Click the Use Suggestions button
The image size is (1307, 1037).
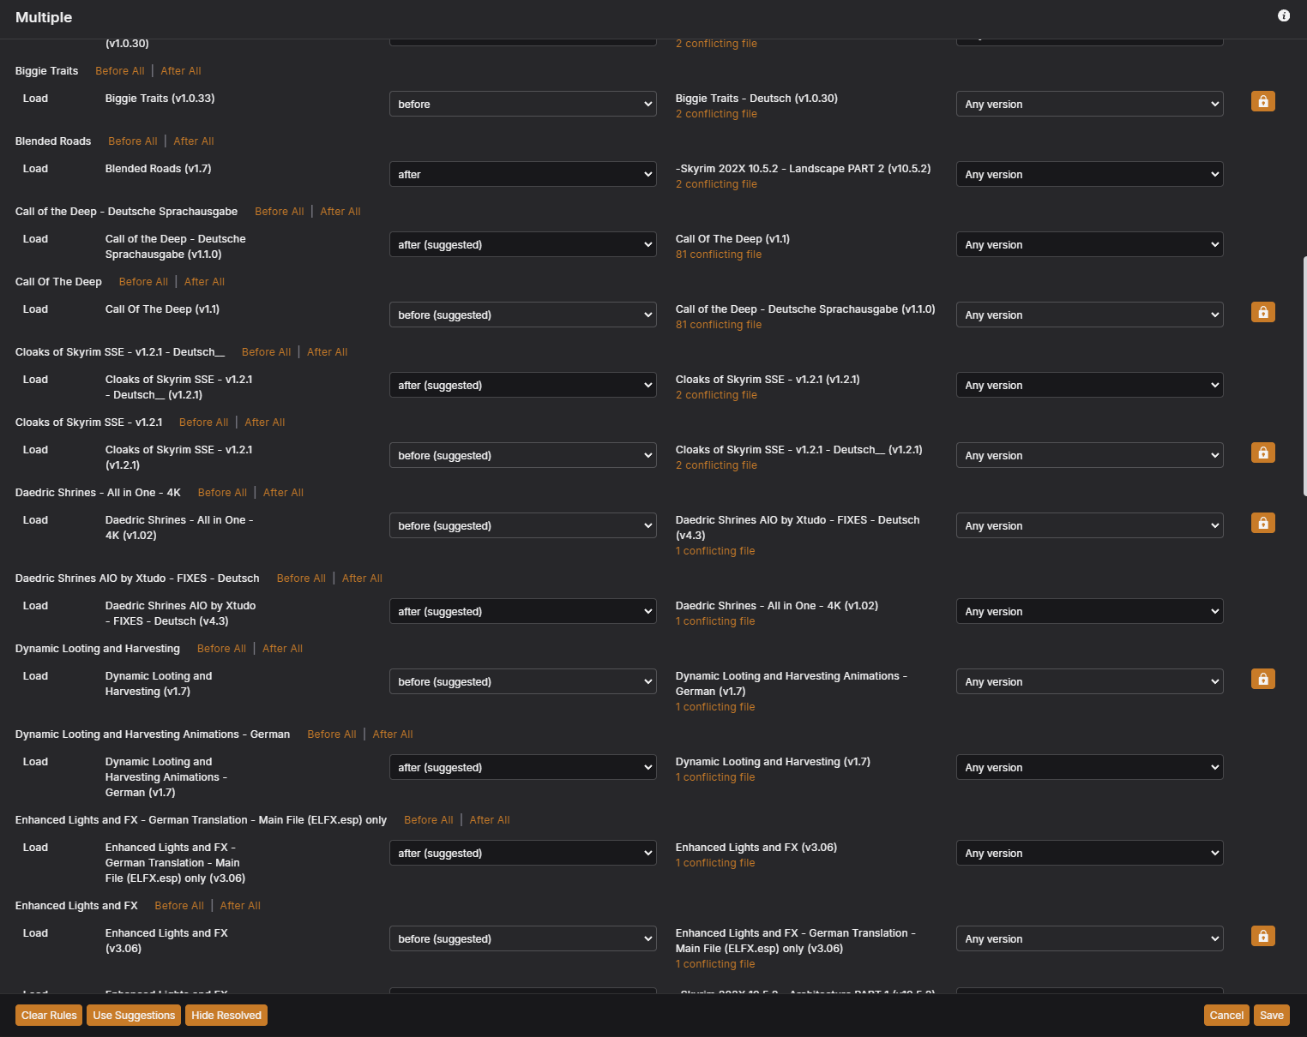(134, 1016)
